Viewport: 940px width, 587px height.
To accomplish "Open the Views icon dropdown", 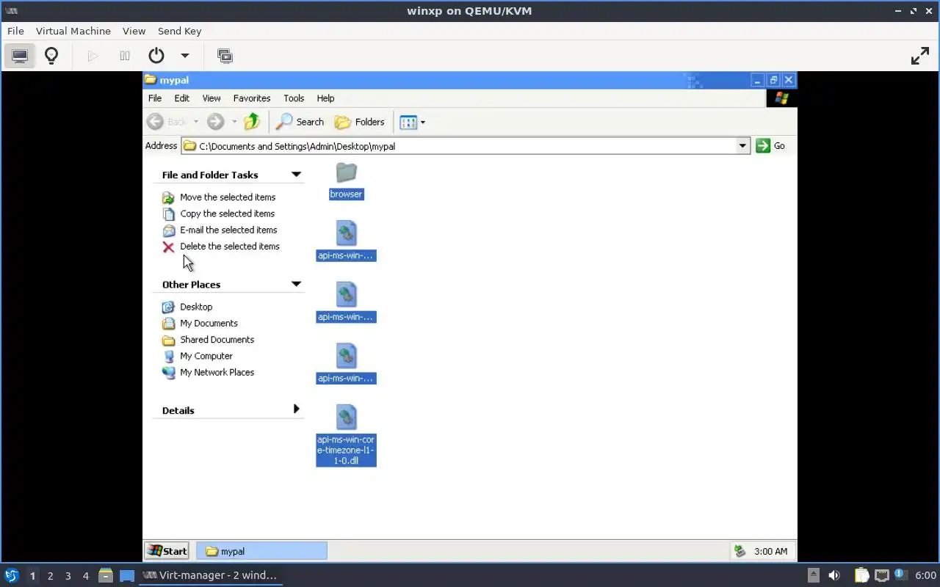I will pos(412,122).
